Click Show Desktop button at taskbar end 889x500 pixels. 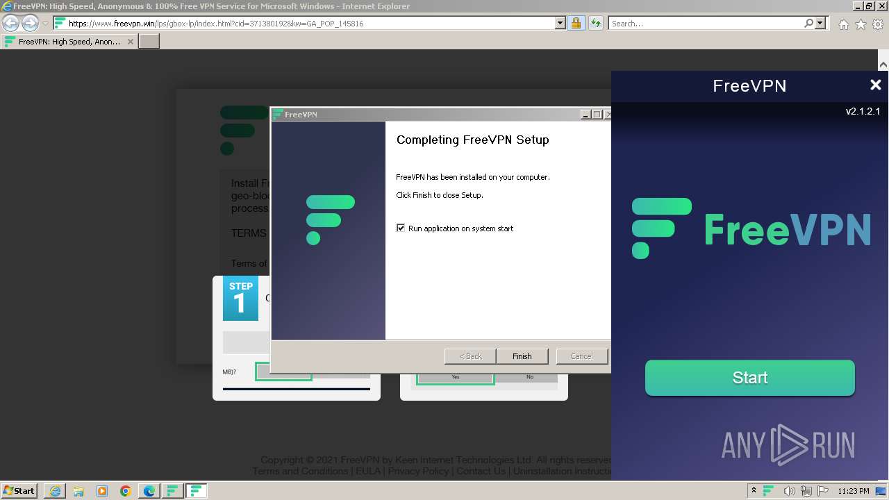click(x=881, y=491)
